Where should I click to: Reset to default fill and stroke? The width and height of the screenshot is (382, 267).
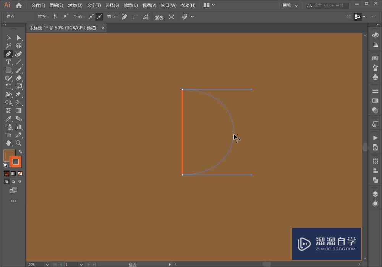[x=5, y=166]
